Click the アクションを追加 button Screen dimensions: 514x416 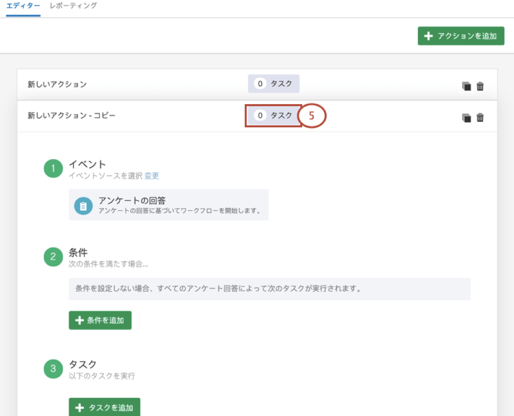(461, 35)
